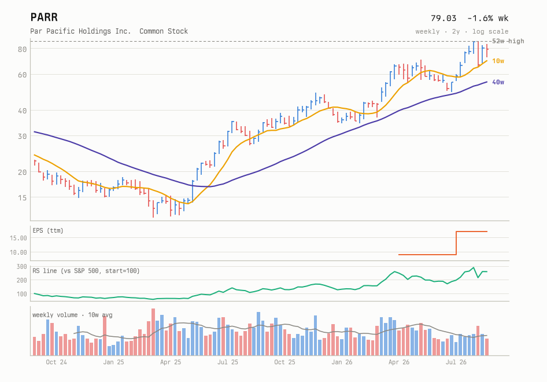Click the 60 price axis label
This screenshot has width=547, height=382.
click(23, 75)
